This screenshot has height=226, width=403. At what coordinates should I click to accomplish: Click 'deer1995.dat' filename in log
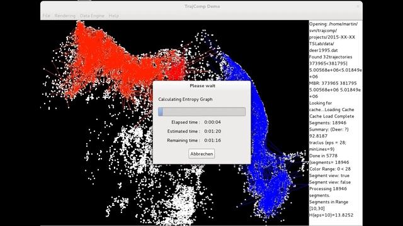pyautogui.click(x=323, y=50)
